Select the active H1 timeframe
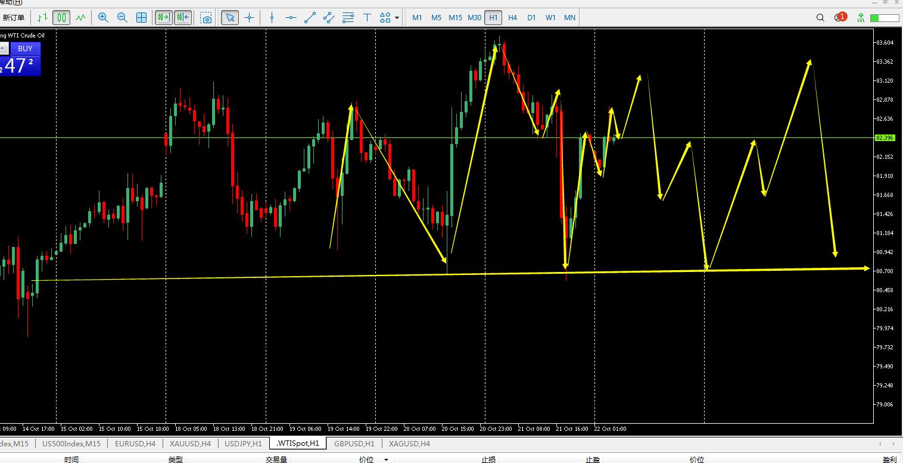Screen dimensions: 903x463 [x=493, y=18]
